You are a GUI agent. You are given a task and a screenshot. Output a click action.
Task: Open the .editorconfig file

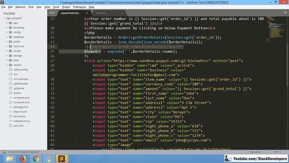point(20,70)
